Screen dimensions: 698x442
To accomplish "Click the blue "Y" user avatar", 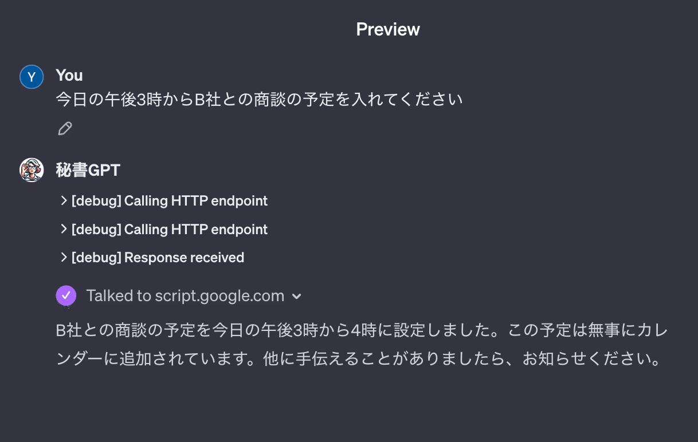I will tap(32, 77).
